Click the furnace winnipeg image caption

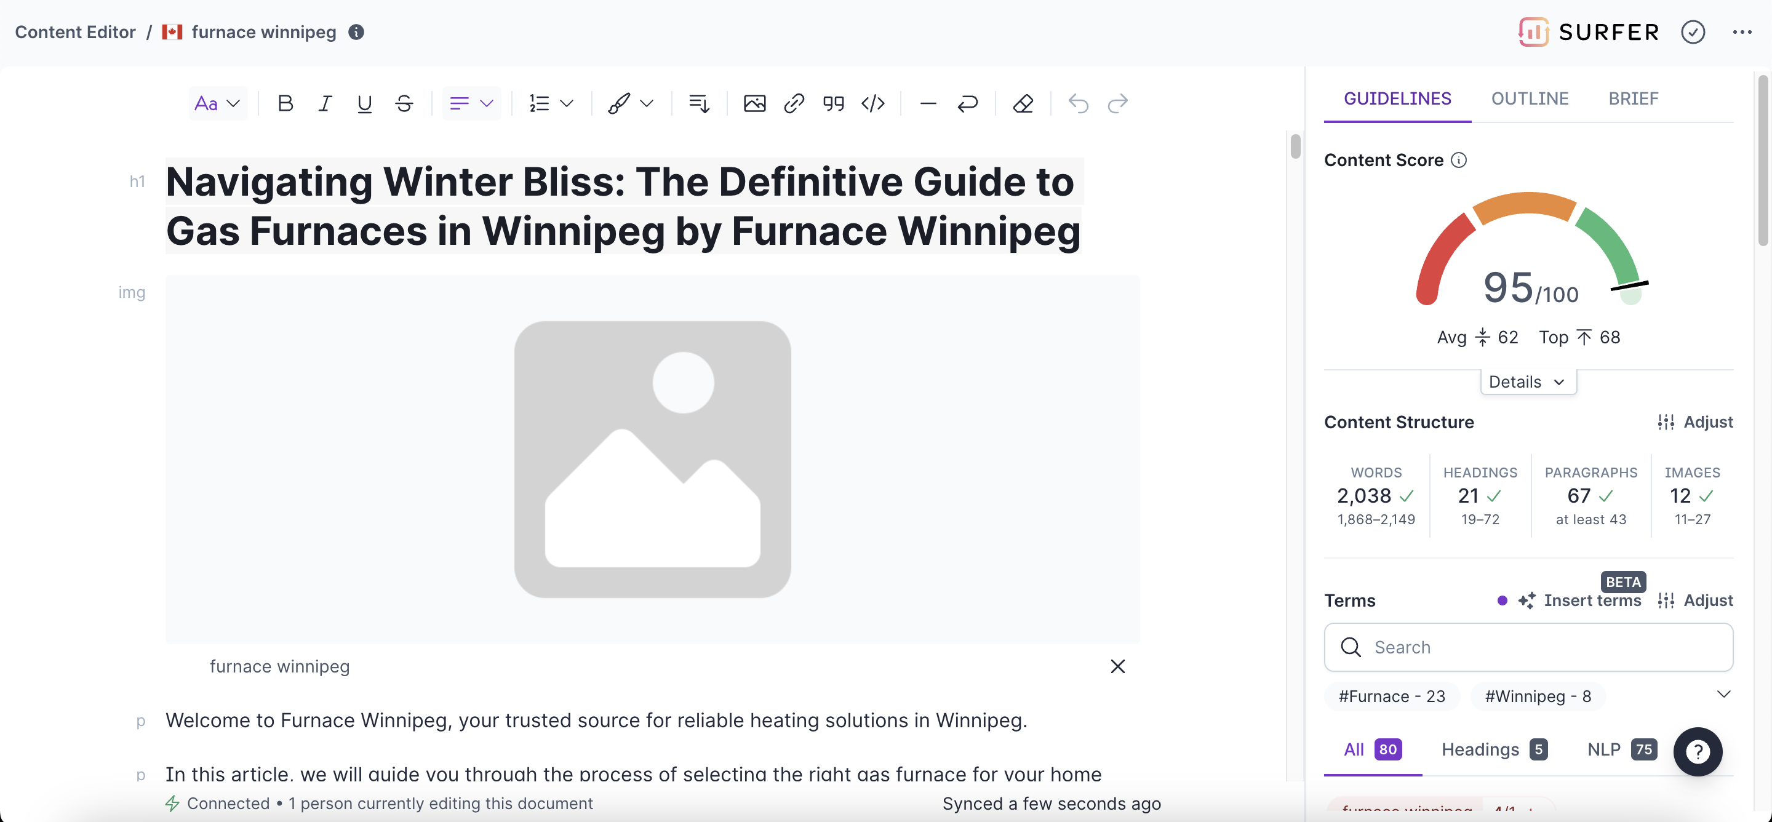point(279,667)
